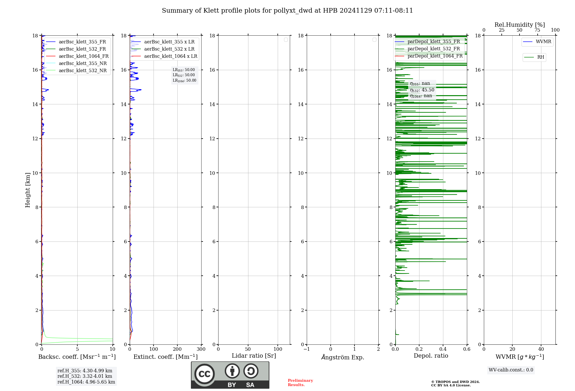The image size is (575, 391).
Task: Click the η532: 45.50 value
Action: tap(422, 90)
